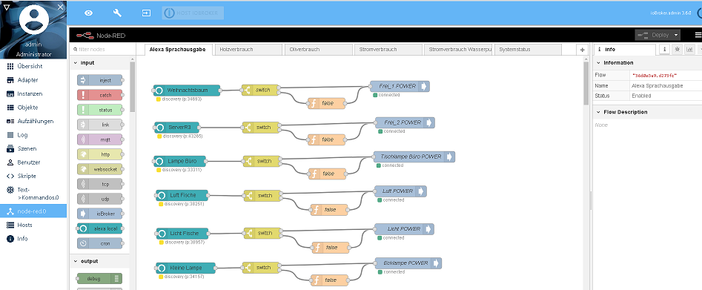The width and height of the screenshot is (702, 290).
Task: Select the Luft Fische alexa node
Action: (x=182, y=195)
